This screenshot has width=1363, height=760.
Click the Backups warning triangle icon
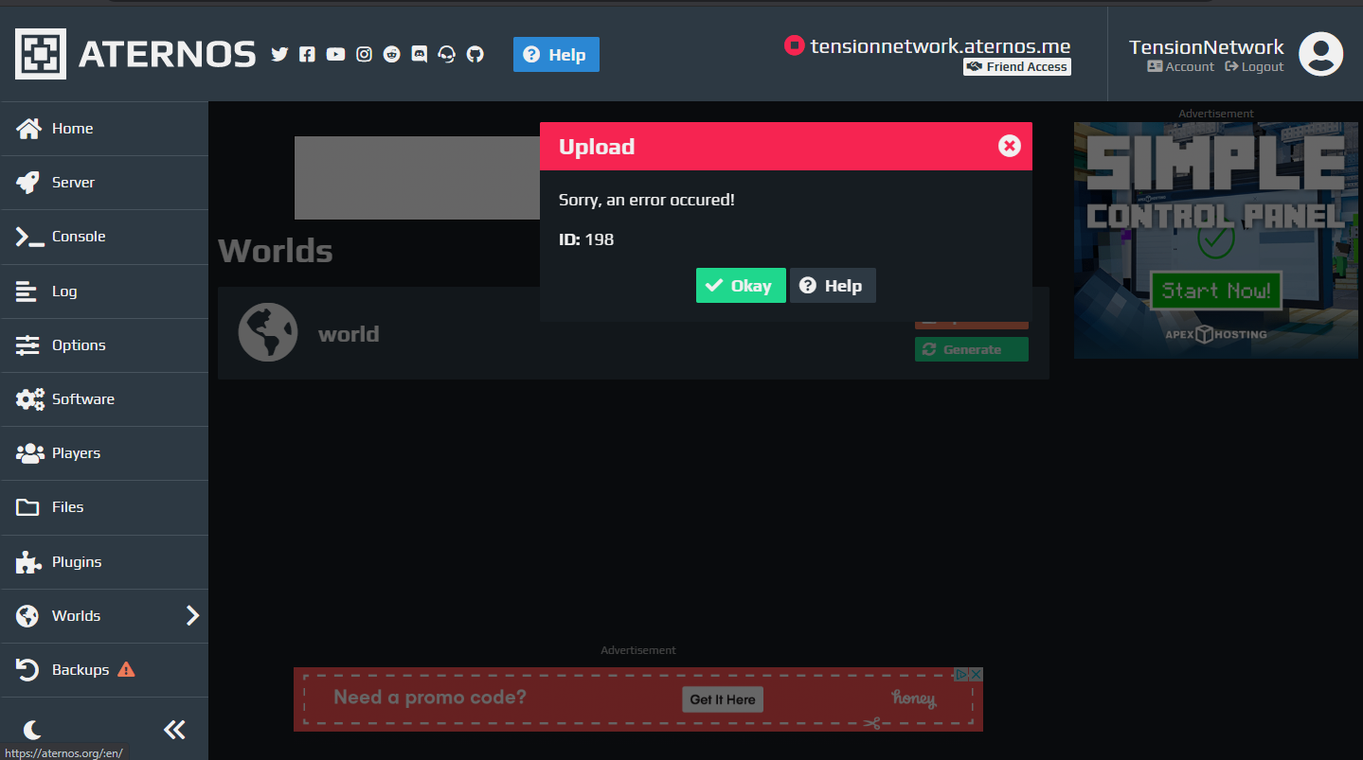click(x=126, y=669)
